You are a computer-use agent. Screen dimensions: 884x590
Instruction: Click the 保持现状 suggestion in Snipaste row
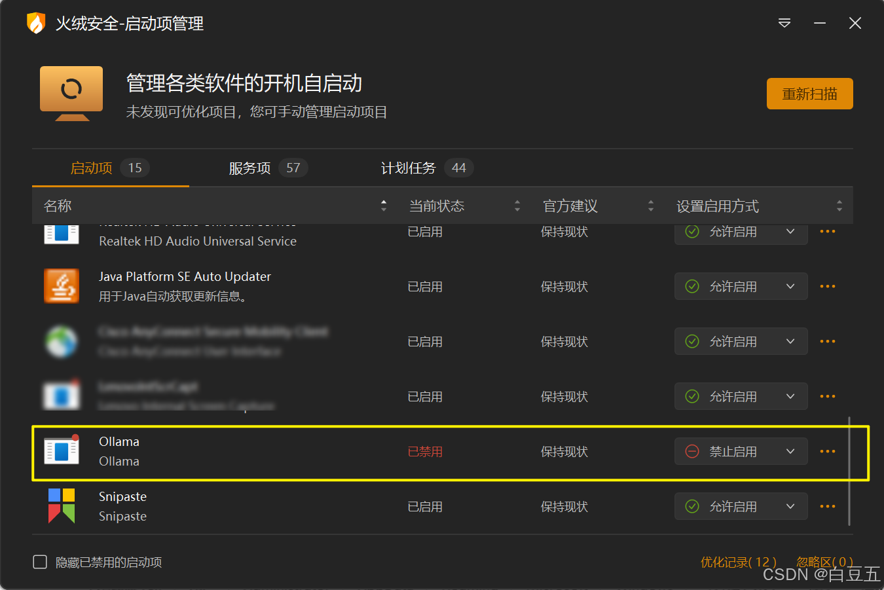[x=564, y=506]
